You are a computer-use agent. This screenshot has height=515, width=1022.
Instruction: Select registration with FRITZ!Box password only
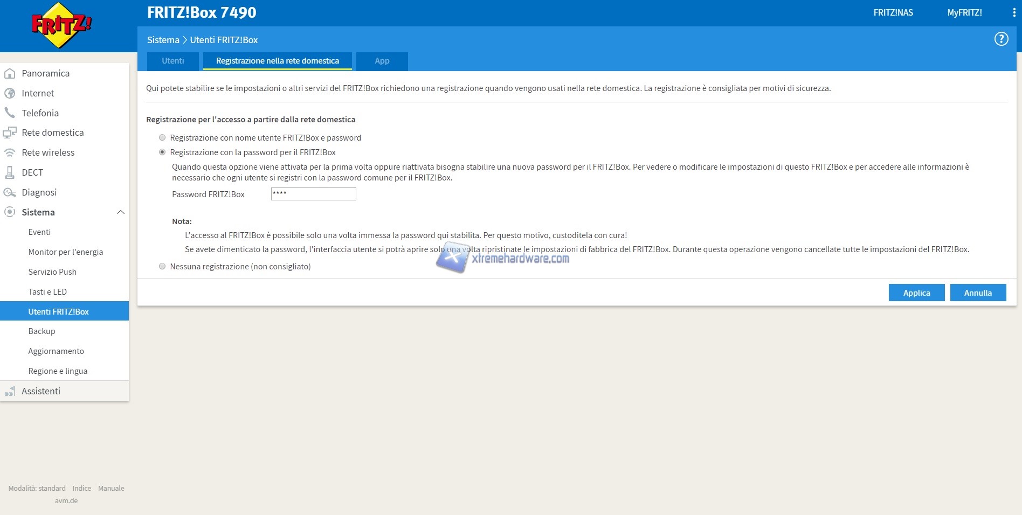point(162,152)
